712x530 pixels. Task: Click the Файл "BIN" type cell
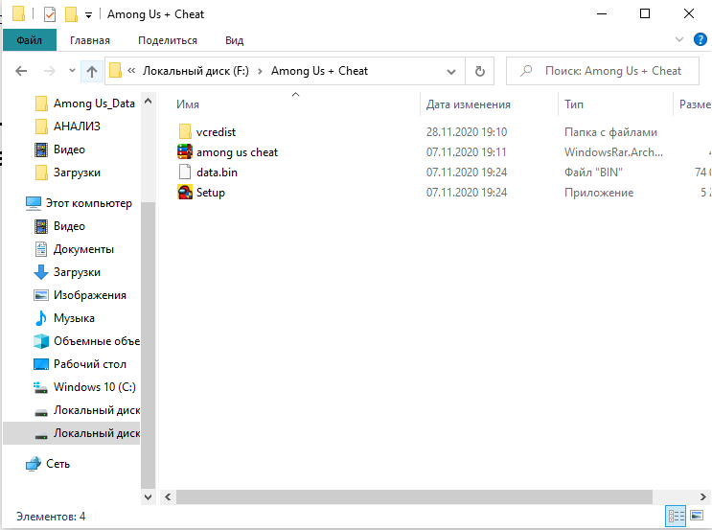click(593, 173)
